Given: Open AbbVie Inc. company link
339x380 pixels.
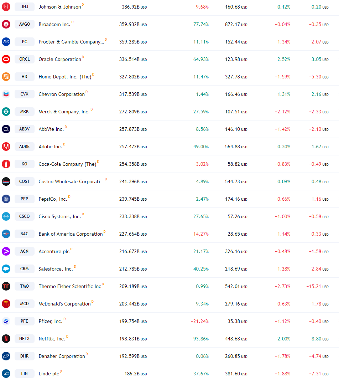Looking at the screenshot, I should pyautogui.click(x=51, y=129).
